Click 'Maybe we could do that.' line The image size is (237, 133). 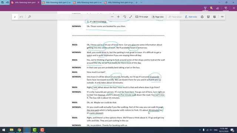tap(106, 103)
